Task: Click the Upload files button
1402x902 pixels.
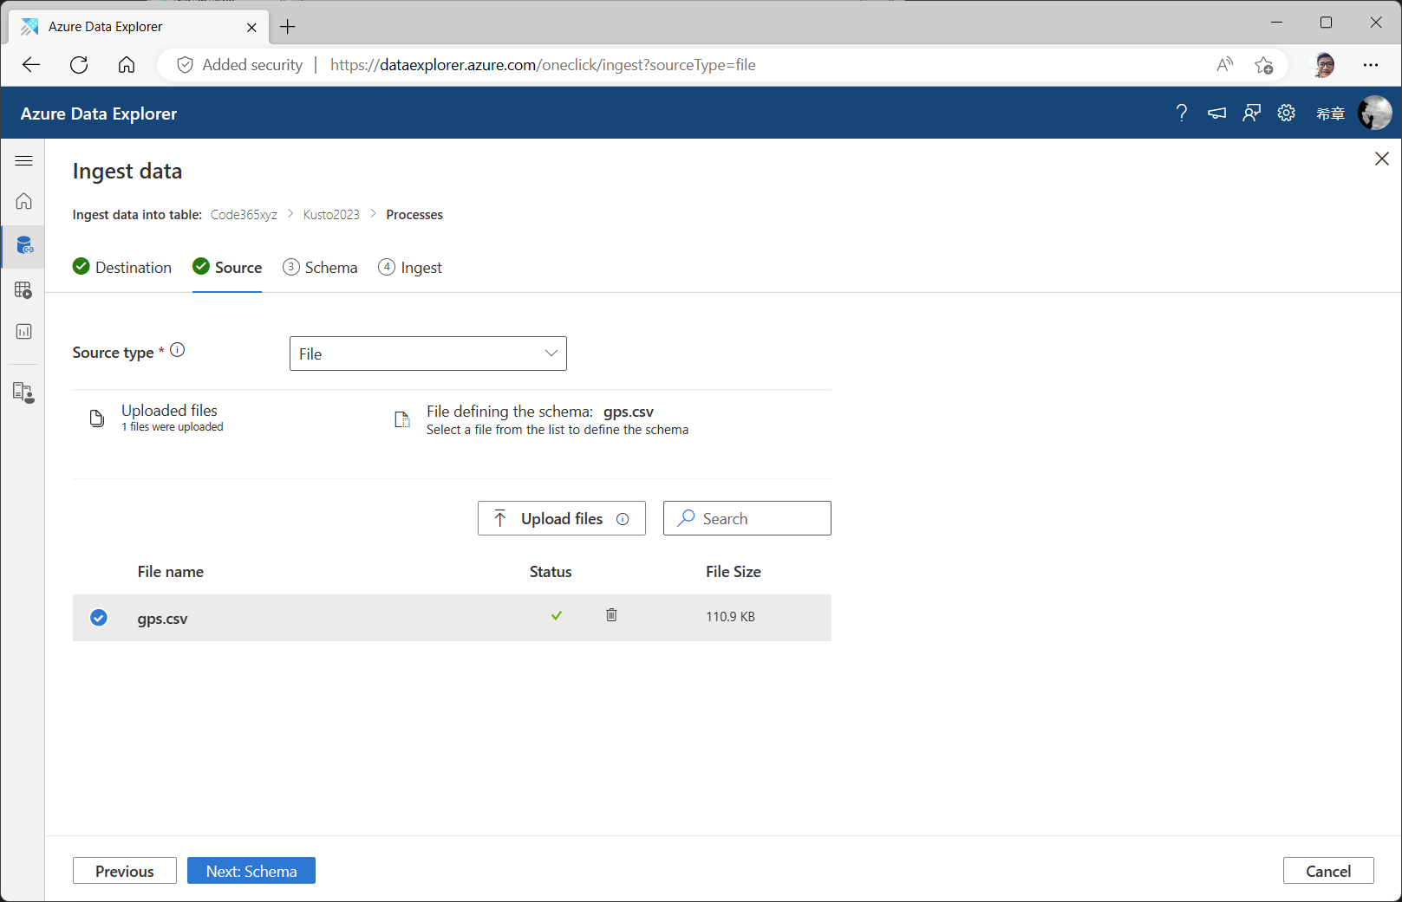Action: (x=562, y=518)
